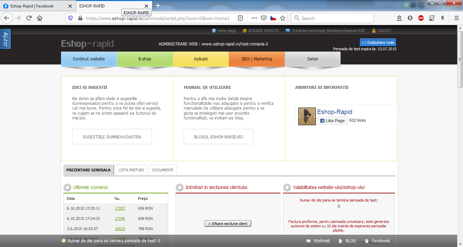Click SUGESTIILE DUMNEAVOASTRA button
This screenshot has width=463, height=247.
click(x=112, y=137)
